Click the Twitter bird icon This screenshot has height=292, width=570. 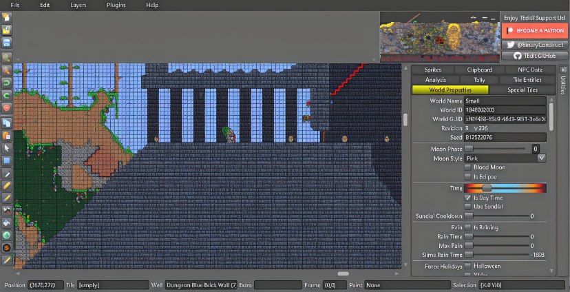[x=510, y=44]
